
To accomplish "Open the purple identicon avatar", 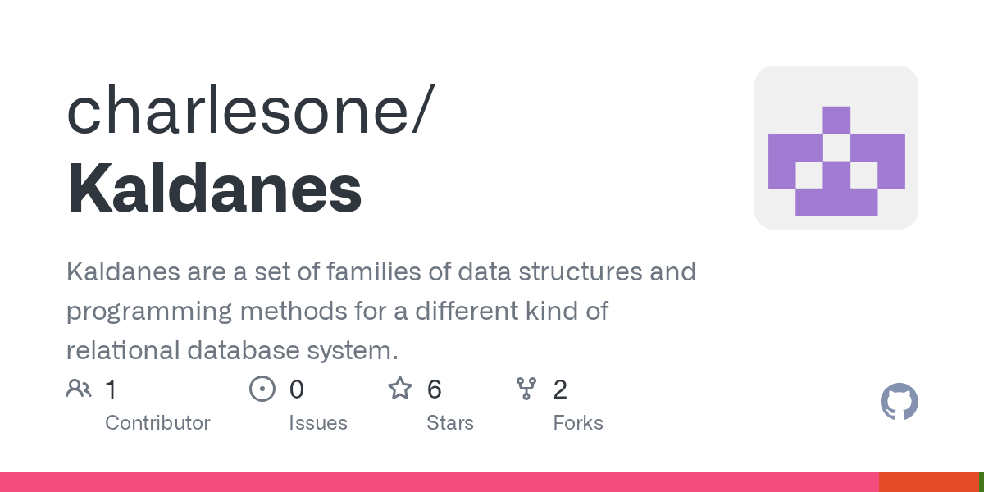I will (836, 148).
